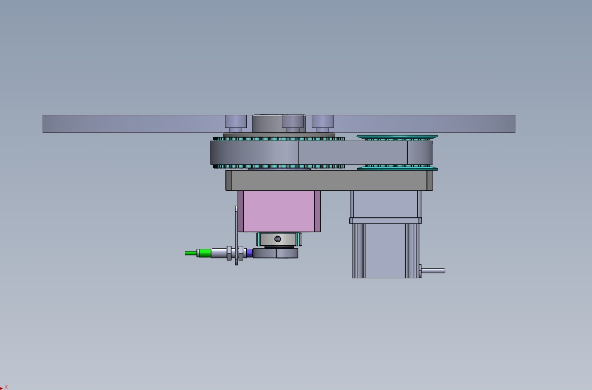Select the thin vertical sensor mounting bracket
The height and width of the screenshot is (390, 592).
(237, 236)
